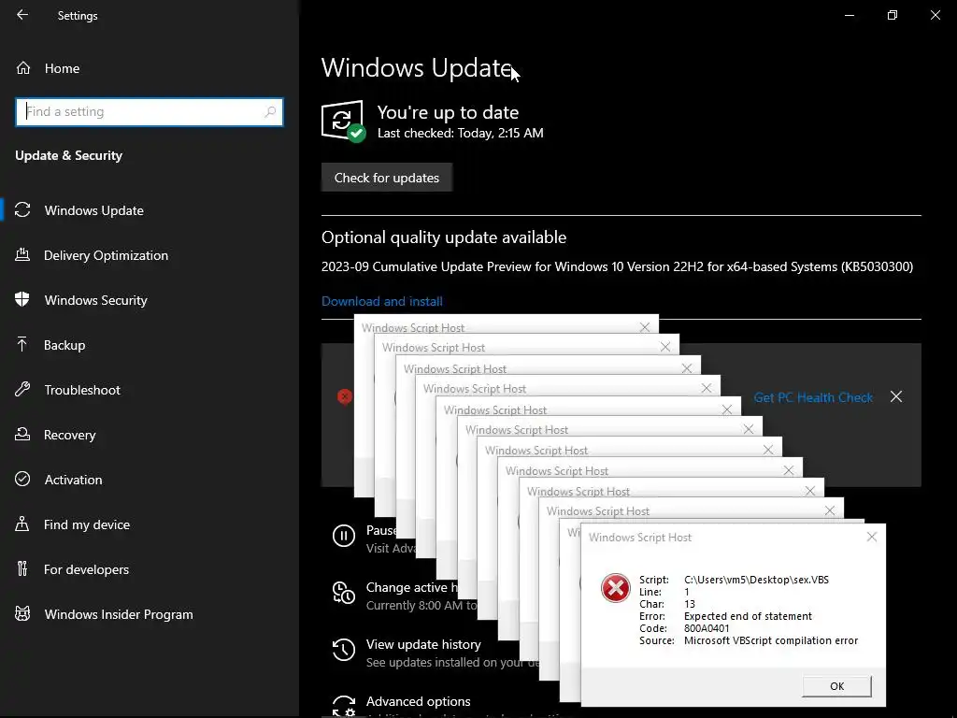Viewport: 957px width, 718px height.
Task: Open the Troubleshoot settings page
Action: [x=82, y=390]
